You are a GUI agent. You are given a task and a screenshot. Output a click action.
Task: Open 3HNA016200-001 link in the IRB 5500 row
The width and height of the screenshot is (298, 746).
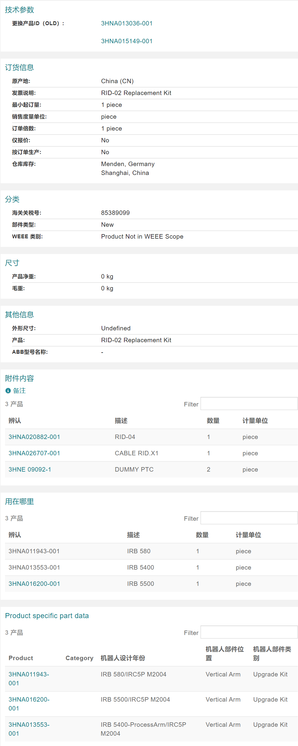[34, 584]
